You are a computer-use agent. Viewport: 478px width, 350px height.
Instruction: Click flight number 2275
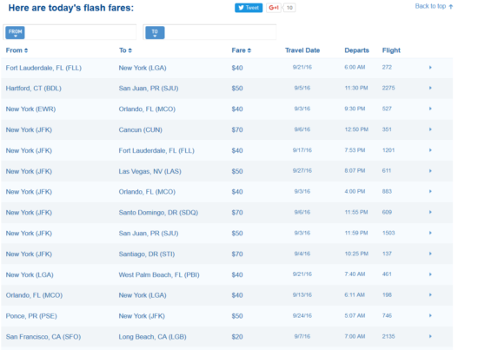tap(388, 88)
